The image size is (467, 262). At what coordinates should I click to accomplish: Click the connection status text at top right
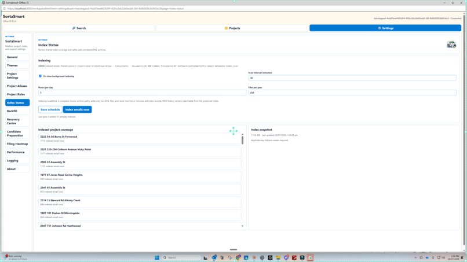pyautogui.click(x=418, y=19)
